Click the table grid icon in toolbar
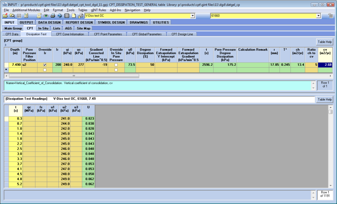 pos(67,16)
